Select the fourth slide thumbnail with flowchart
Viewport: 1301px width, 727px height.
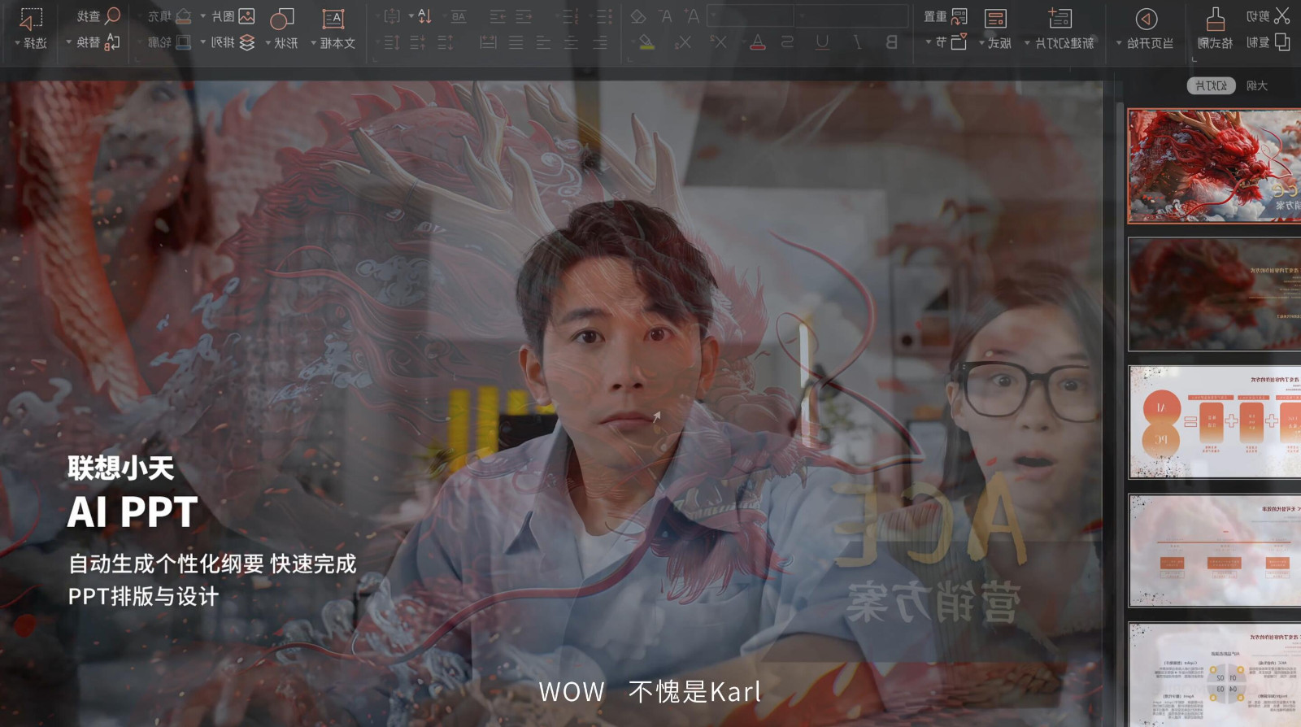tap(1214, 551)
